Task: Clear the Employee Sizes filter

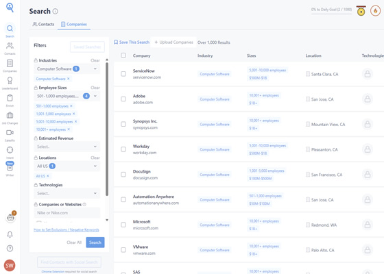Action: (x=95, y=88)
